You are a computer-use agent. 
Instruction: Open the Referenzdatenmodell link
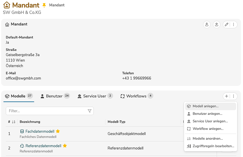(43, 146)
